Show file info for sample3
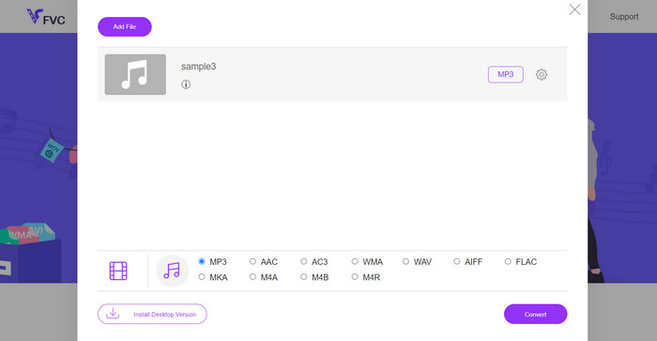 [x=186, y=85]
